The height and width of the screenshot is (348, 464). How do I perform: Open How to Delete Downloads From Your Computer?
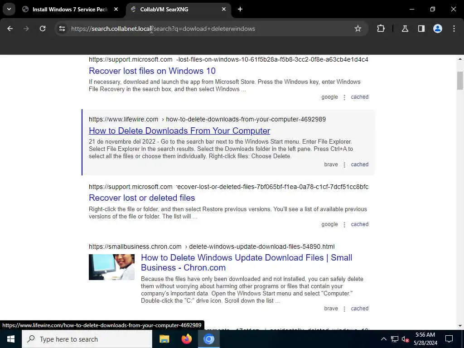[179, 131]
